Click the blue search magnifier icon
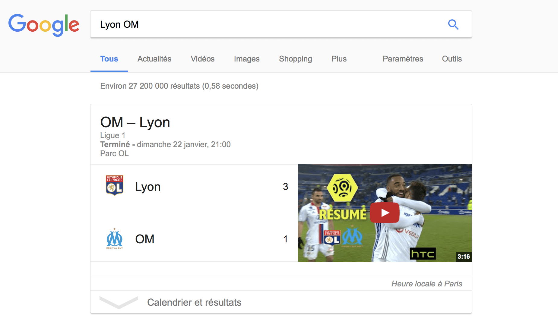558x325 pixels. click(453, 24)
